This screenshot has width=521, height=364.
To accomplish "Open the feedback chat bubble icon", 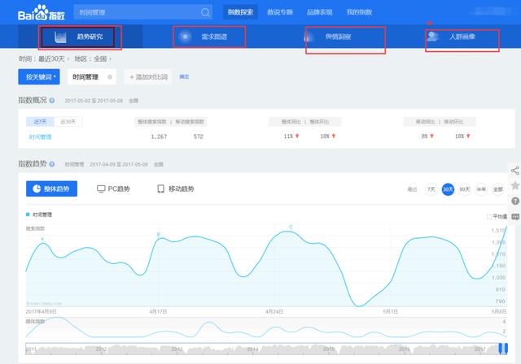I will [x=515, y=217].
